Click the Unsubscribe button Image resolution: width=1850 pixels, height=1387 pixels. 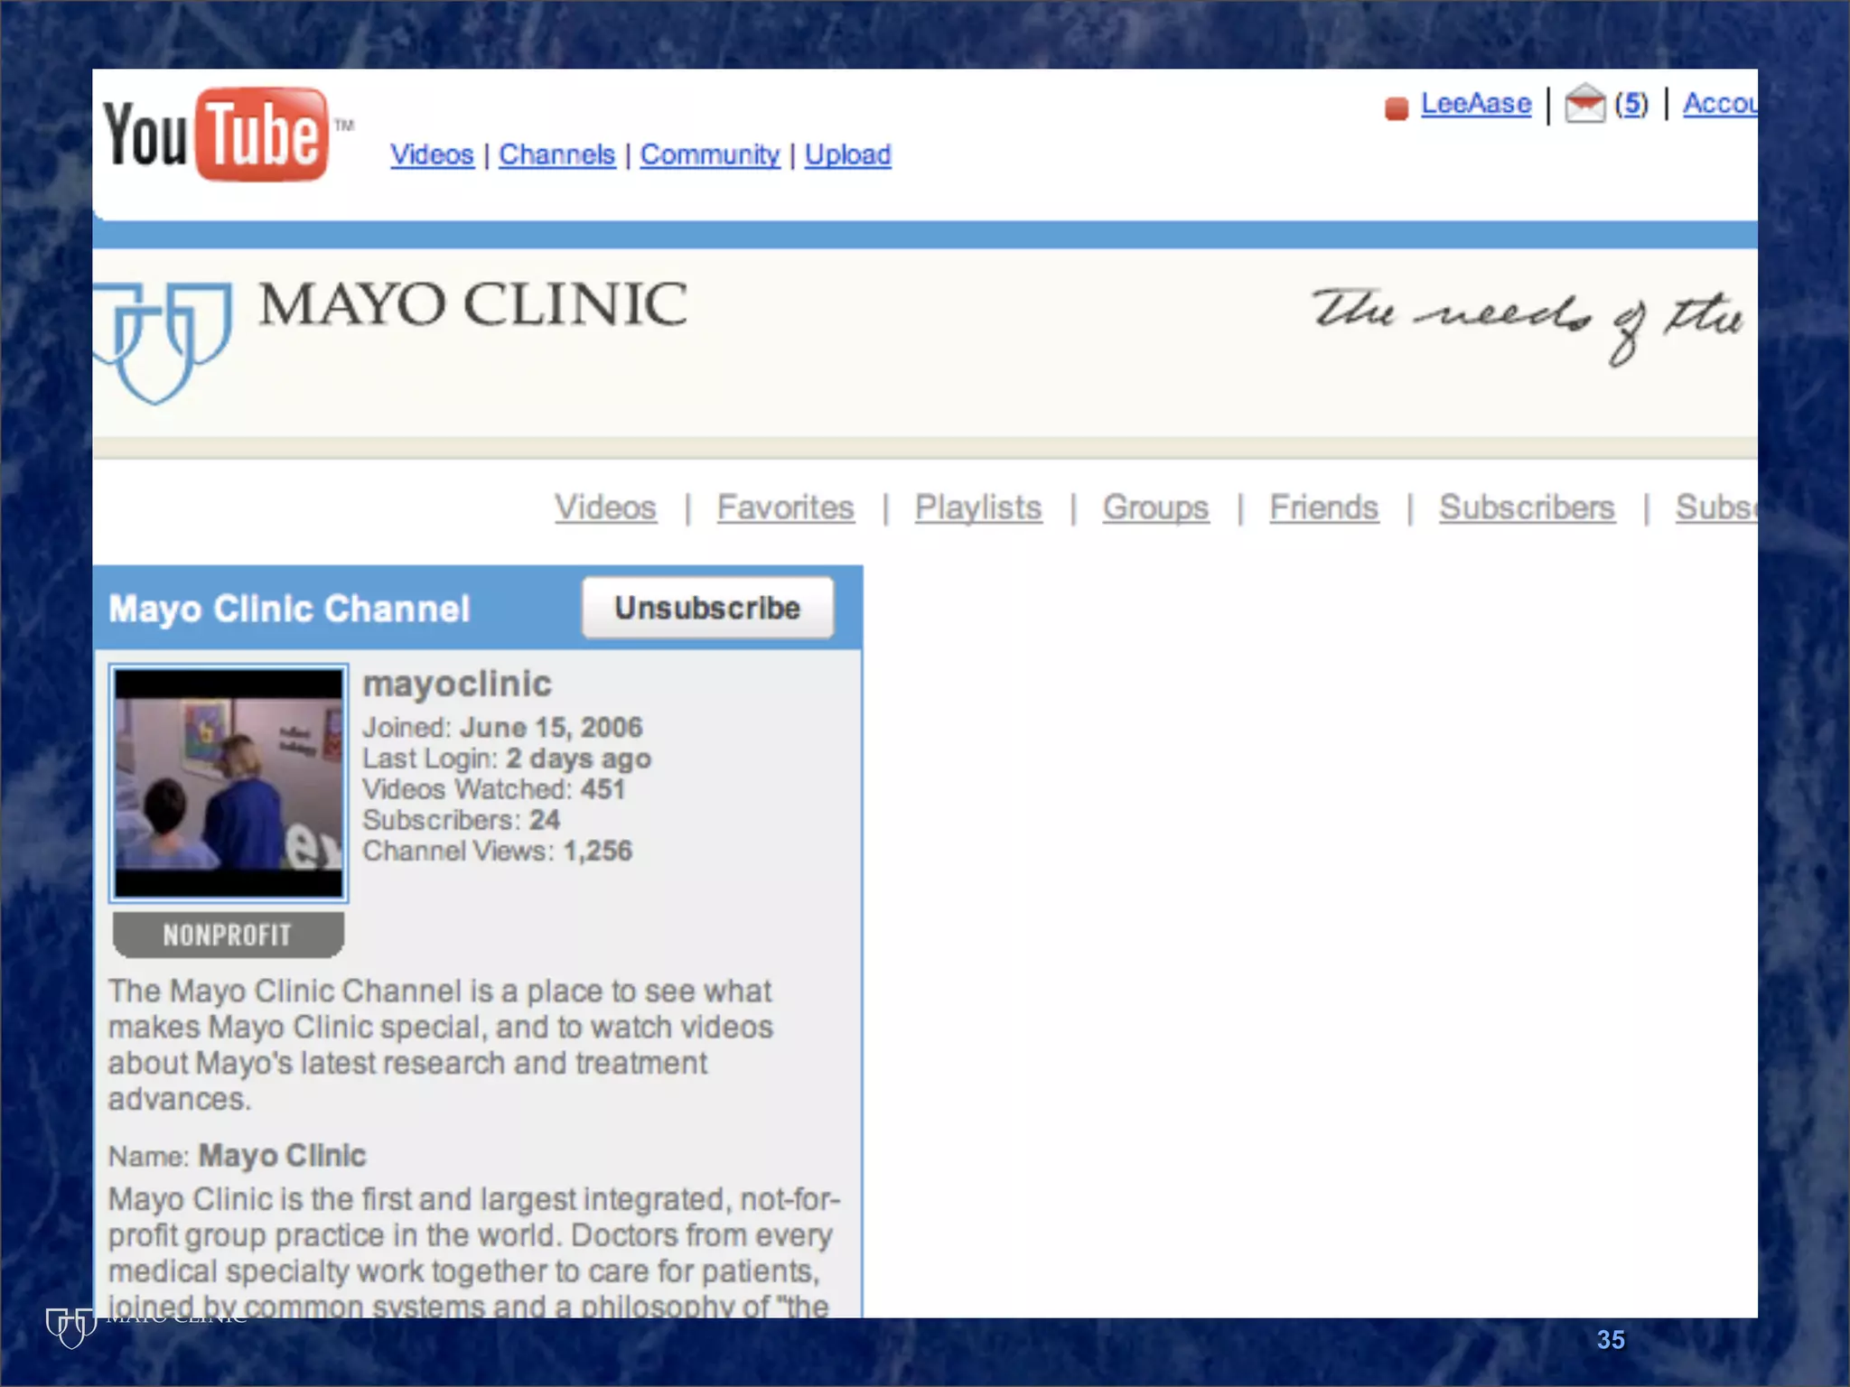(x=707, y=608)
